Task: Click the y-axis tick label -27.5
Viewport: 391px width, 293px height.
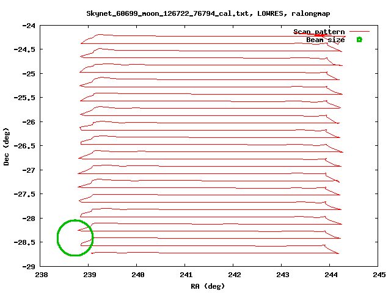Action: pos(24,194)
